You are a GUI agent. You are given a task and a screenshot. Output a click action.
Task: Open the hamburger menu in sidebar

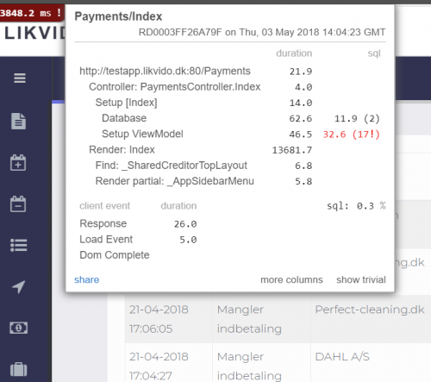(20, 78)
